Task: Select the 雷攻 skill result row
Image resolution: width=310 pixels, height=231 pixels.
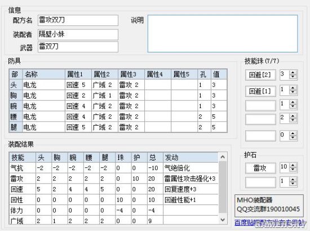Action: [x=114, y=179]
